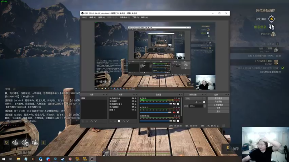Add a new source with the plus icon in the 来源 panel
The image size is (289, 162).
[111, 121]
